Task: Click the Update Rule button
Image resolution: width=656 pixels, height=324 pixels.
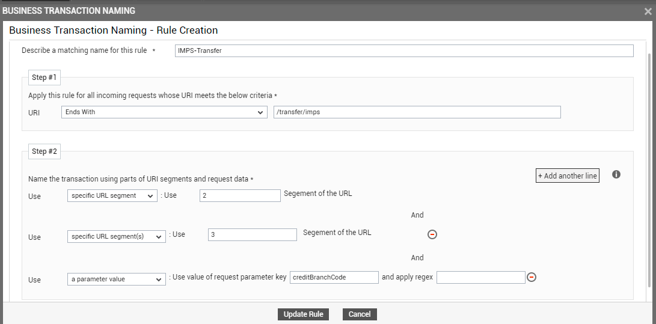Action: 303,314
